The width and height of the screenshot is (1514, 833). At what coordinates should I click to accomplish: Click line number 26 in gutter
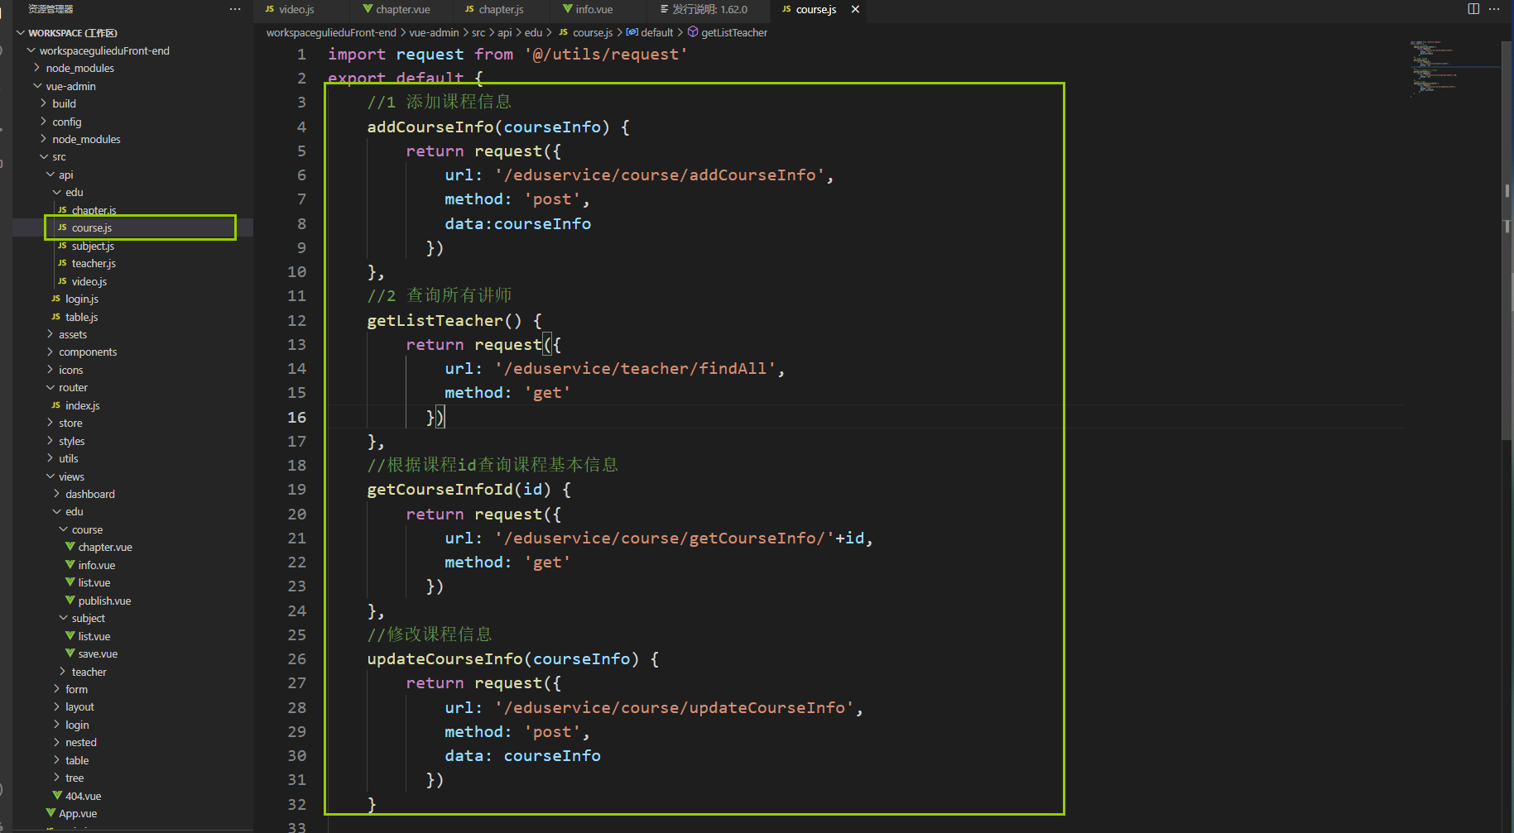[x=296, y=658]
